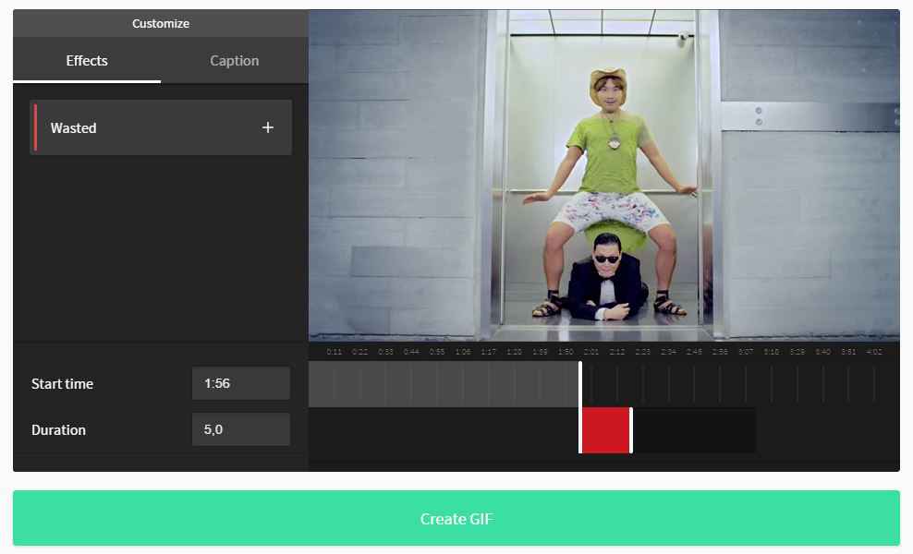Click the 0:44 timeline tick label
Image resolution: width=913 pixels, height=554 pixels.
(411, 352)
